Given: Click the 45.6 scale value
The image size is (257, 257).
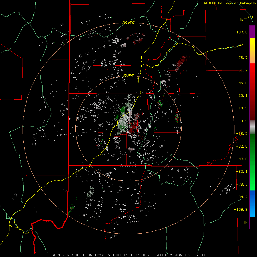Looking at the screenshot, I should (x=243, y=83).
